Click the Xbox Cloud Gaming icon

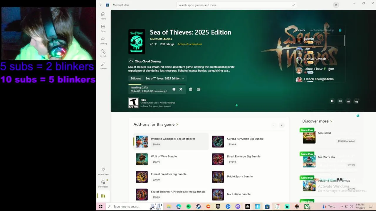click(131, 61)
